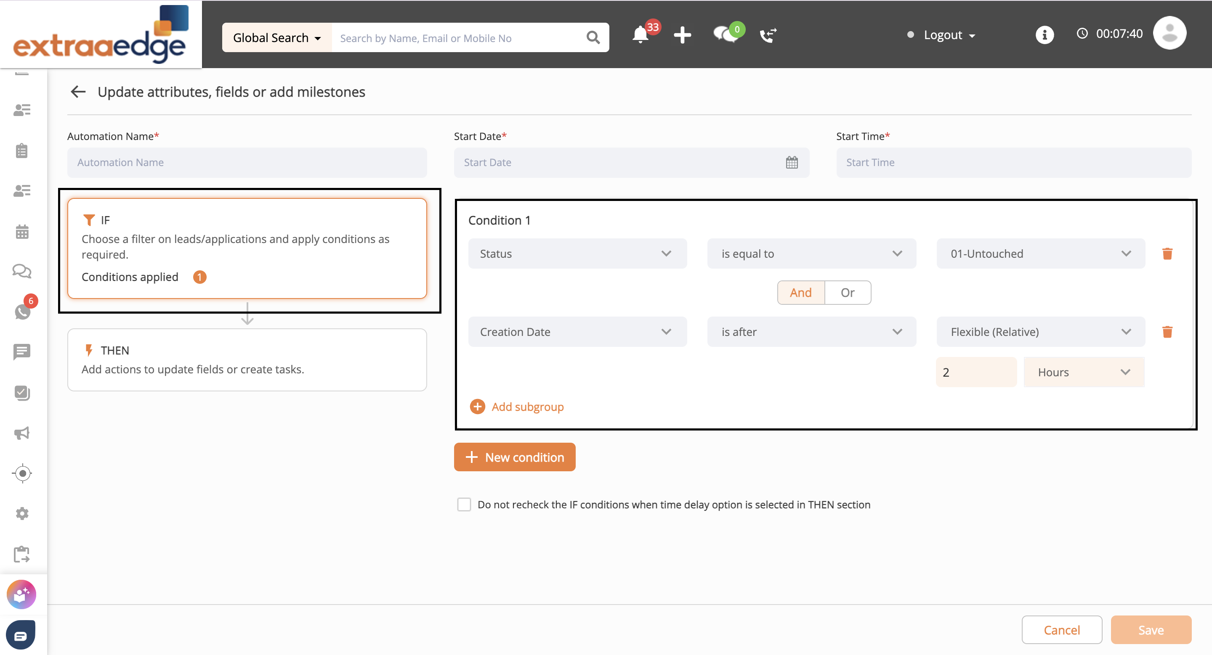
Task: Switch condition operator to Or
Action: point(848,293)
